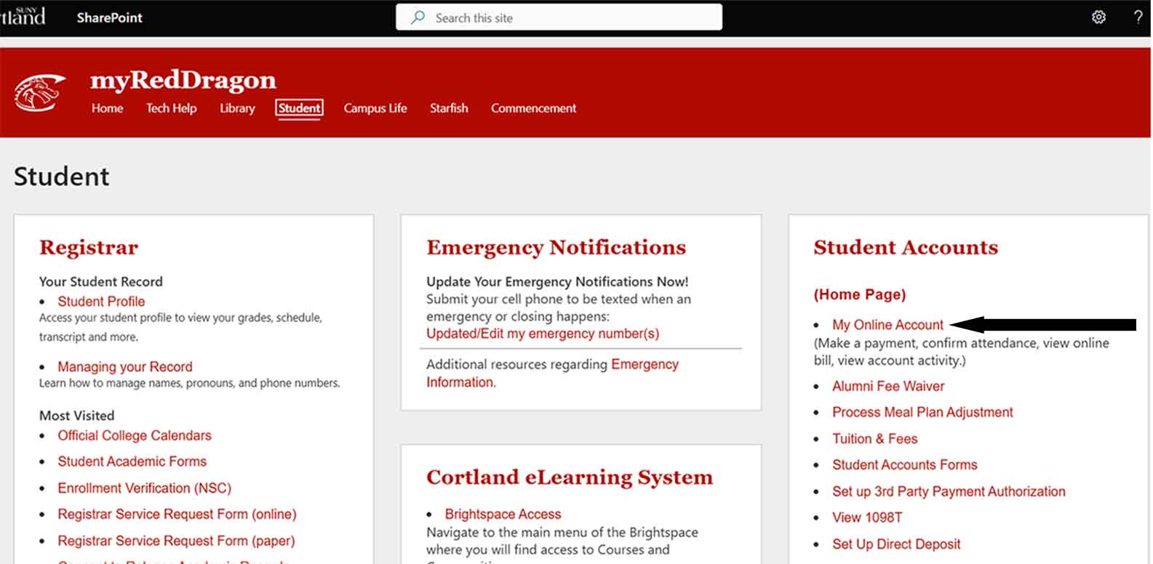Select the Student tab
The height and width of the screenshot is (564, 1153).
coord(299,108)
